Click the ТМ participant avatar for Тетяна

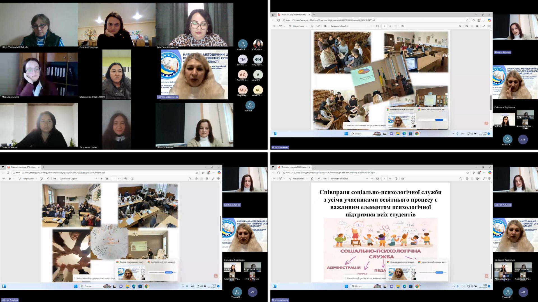point(243,59)
